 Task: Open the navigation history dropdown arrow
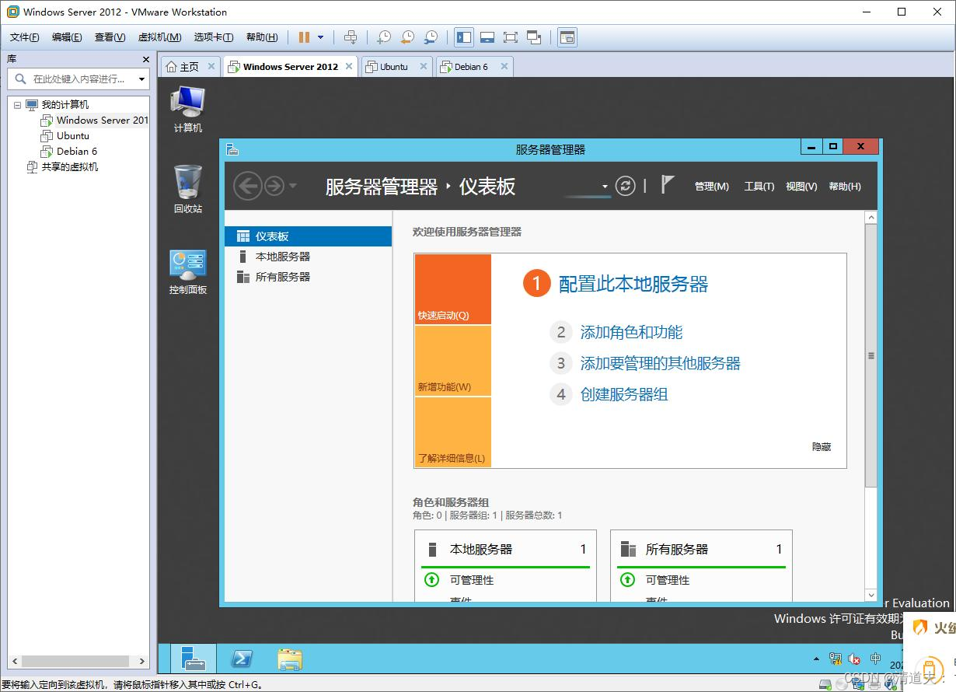pyautogui.click(x=292, y=186)
